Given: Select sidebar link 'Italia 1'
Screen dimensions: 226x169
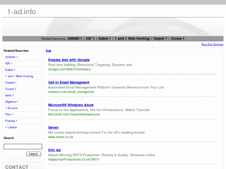Looking at the screenshot, I should 9,95.
